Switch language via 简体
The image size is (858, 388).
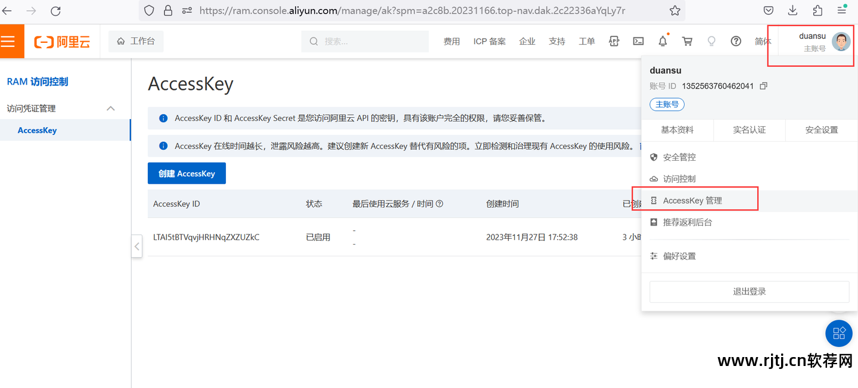(763, 41)
